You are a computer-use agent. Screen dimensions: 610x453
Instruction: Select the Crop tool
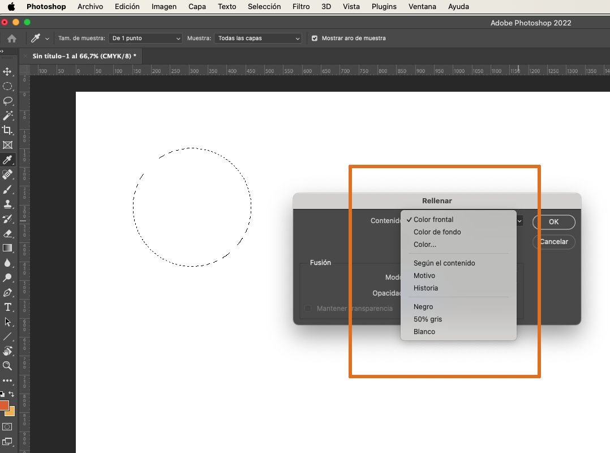7,130
